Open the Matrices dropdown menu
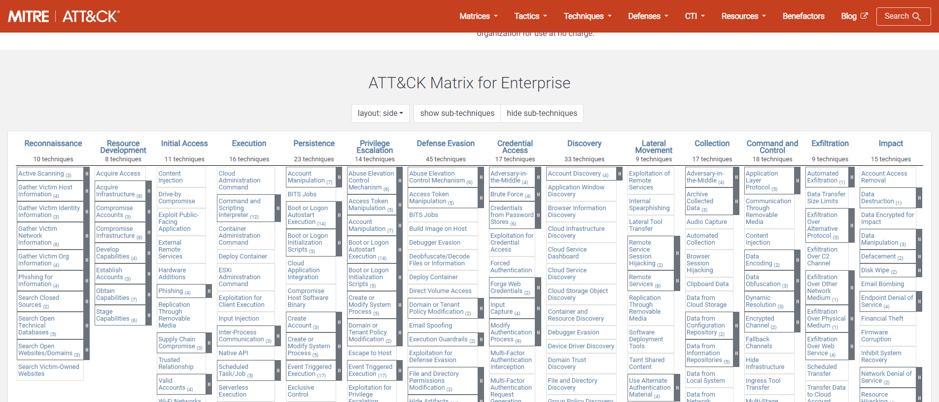This screenshot has width=939, height=402. coord(479,16)
